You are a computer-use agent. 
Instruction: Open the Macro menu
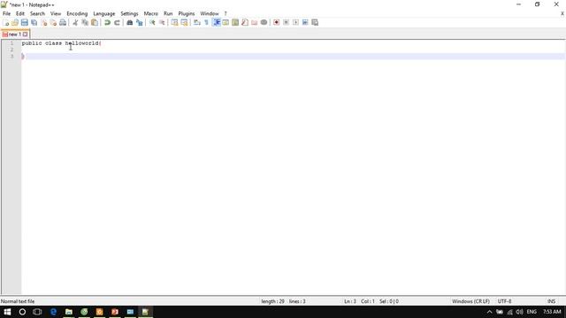coord(151,13)
